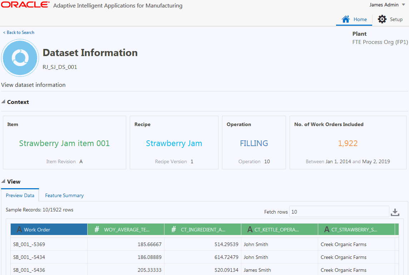
Task: Click the Oracle logo
Action: (x=25, y=5)
